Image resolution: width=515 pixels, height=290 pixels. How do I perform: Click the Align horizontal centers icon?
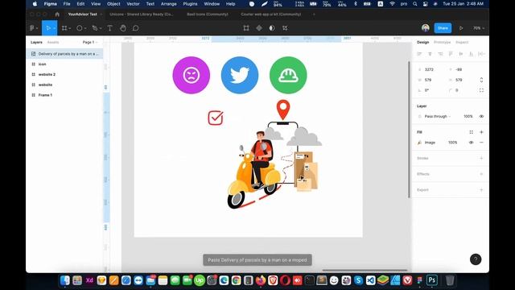430,54
